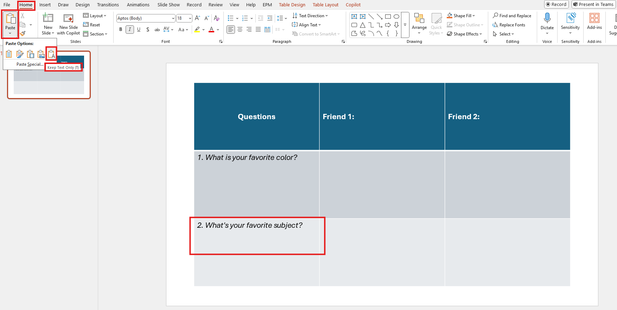Expand the Shape Effects menu

point(464,34)
